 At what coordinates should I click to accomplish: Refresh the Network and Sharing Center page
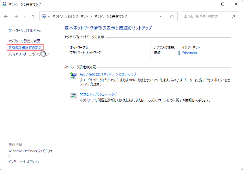click(172, 17)
